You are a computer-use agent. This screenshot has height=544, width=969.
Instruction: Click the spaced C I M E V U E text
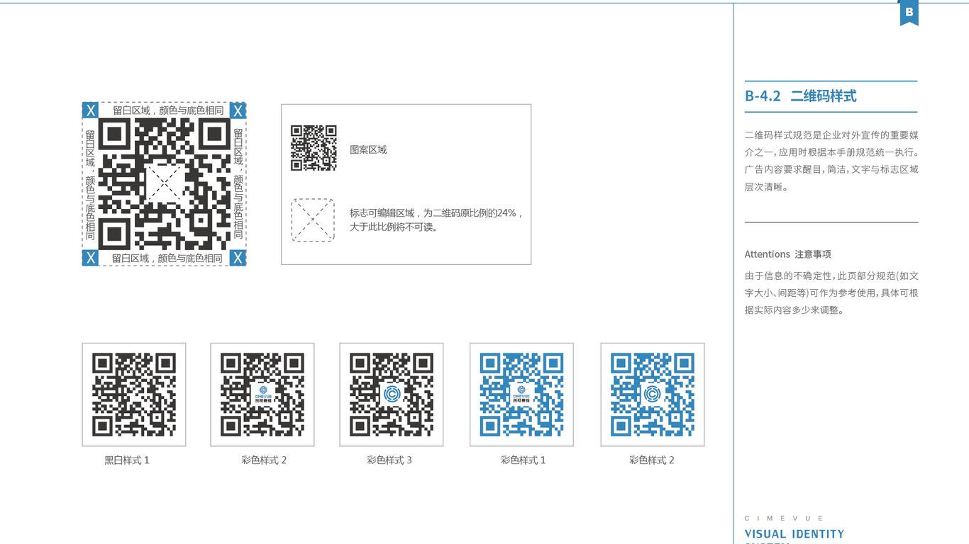pyautogui.click(x=784, y=518)
